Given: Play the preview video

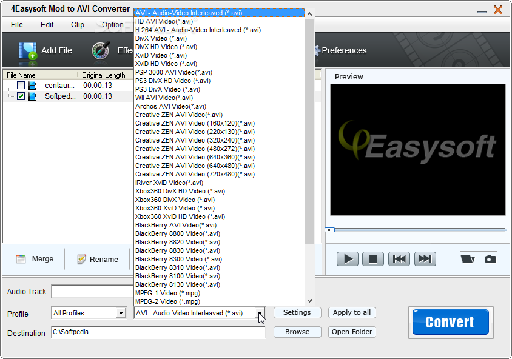Looking at the screenshot, I should click(348, 259).
